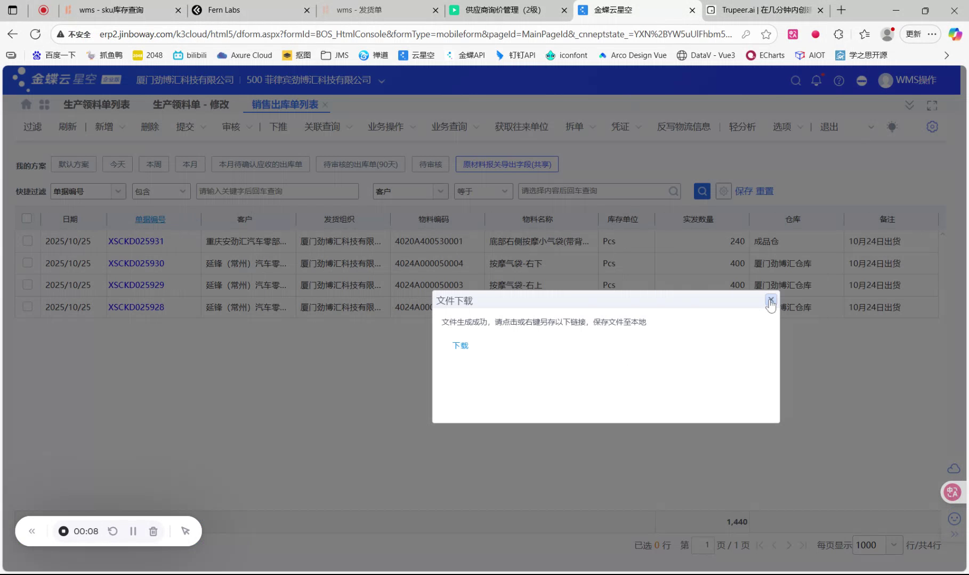The width and height of the screenshot is (969, 575).
Task: Apply the 本月 filter scheme button
Action: pyautogui.click(x=190, y=164)
